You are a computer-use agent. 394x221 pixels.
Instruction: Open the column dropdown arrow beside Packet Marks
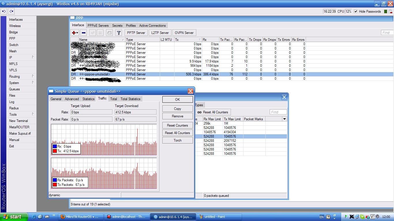(x=284, y=119)
